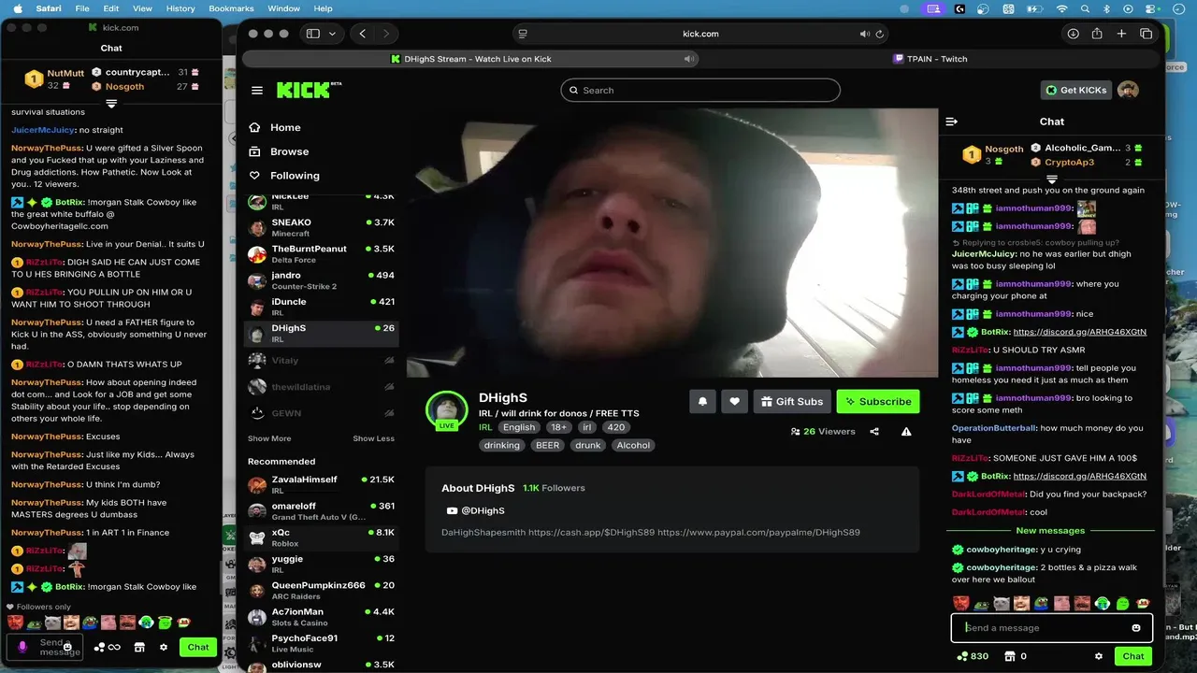Click the Get KICKs button
The height and width of the screenshot is (673, 1197).
point(1075,90)
